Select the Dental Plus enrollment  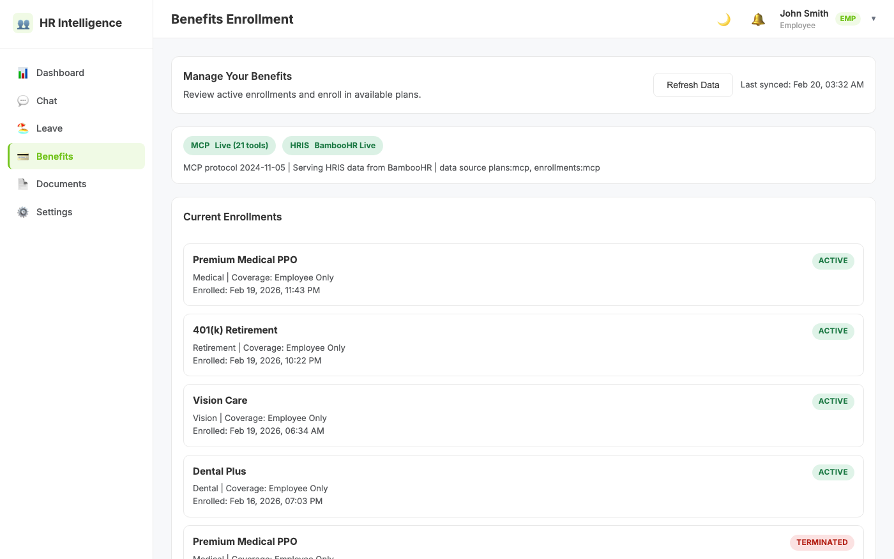pyautogui.click(x=524, y=486)
